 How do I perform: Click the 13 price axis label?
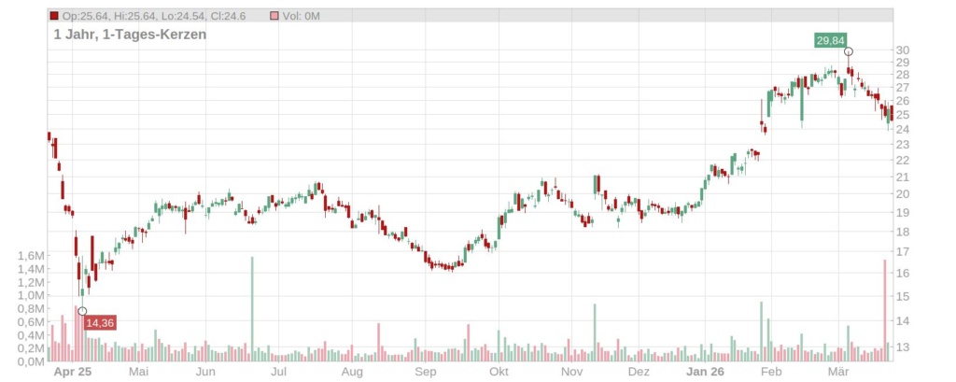point(902,347)
